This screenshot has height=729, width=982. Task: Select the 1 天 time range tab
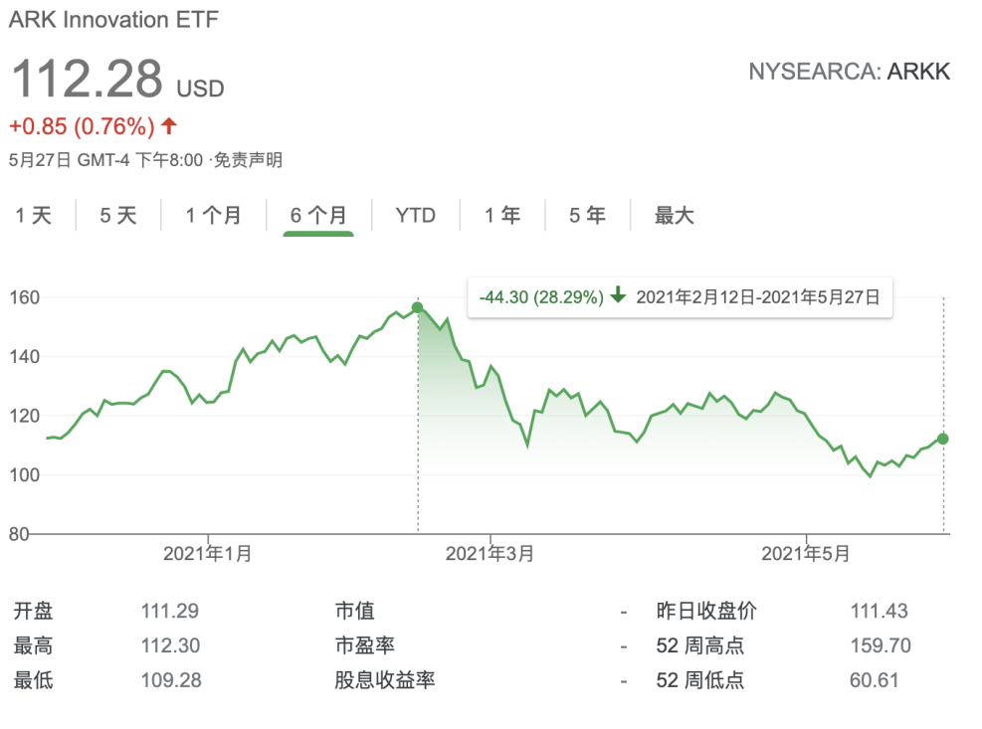[34, 215]
